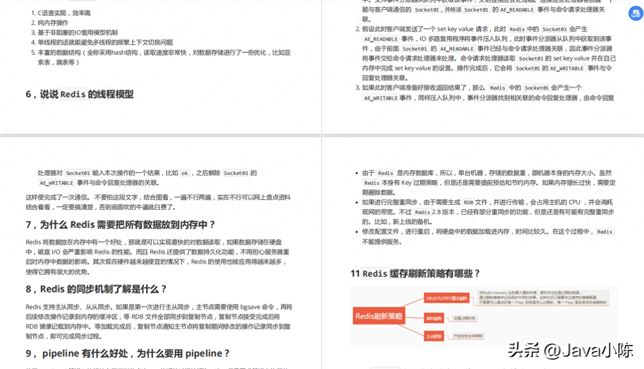This screenshot has width=644, height=369.
Task: Click the ok inline code tag
Action: (x=184, y=173)
